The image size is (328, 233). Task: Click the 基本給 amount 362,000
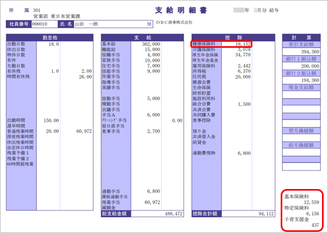coord(151,44)
